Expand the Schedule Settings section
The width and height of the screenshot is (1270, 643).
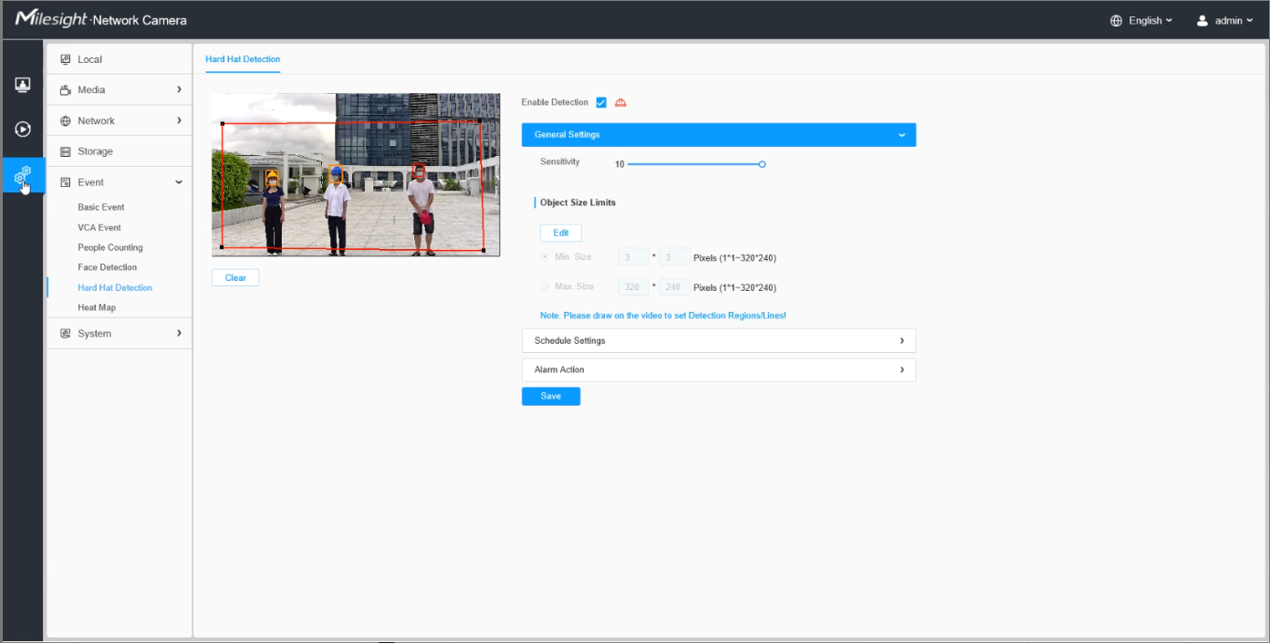[x=719, y=340]
